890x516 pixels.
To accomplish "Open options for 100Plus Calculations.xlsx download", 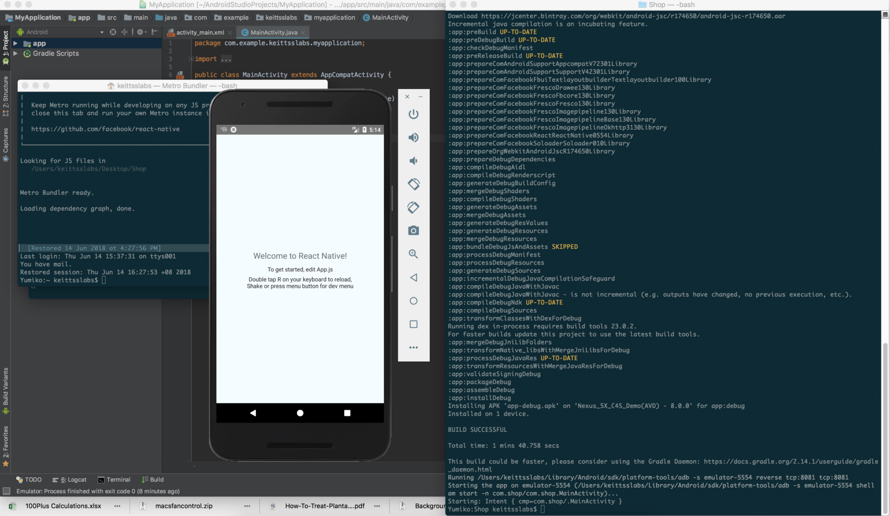I will pyautogui.click(x=117, y=506).
